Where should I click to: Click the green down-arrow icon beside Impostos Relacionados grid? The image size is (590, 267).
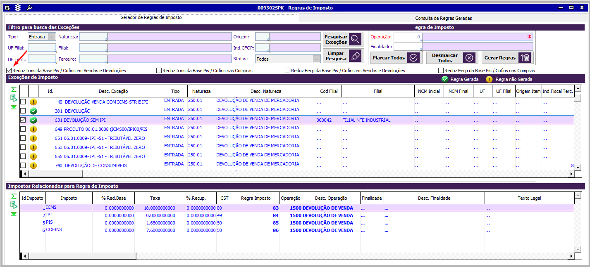click(14, 214)
